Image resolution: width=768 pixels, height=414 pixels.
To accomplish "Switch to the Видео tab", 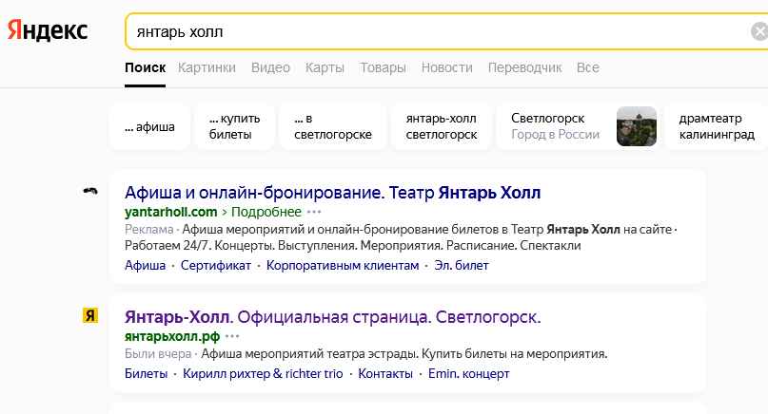I will (270, 67).
